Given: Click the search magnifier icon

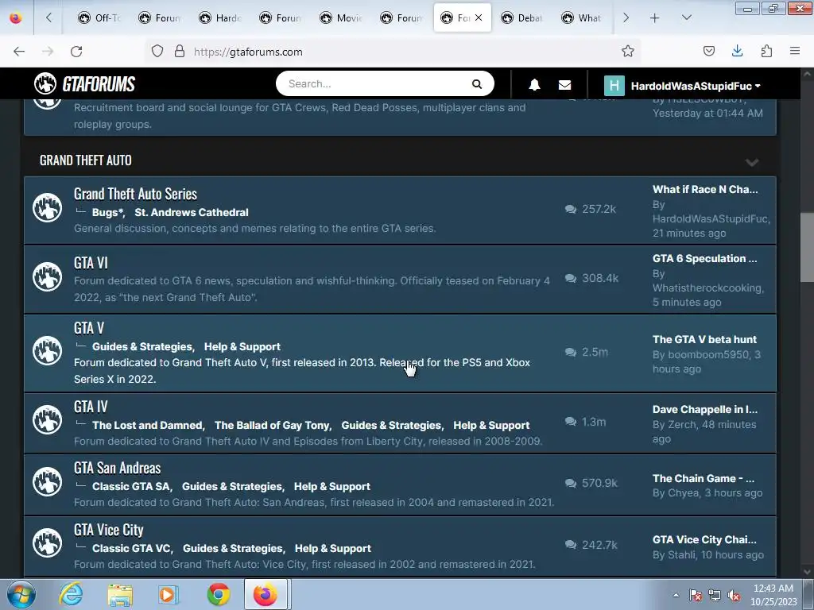Looking at the screenshot, I should [477, 84].
